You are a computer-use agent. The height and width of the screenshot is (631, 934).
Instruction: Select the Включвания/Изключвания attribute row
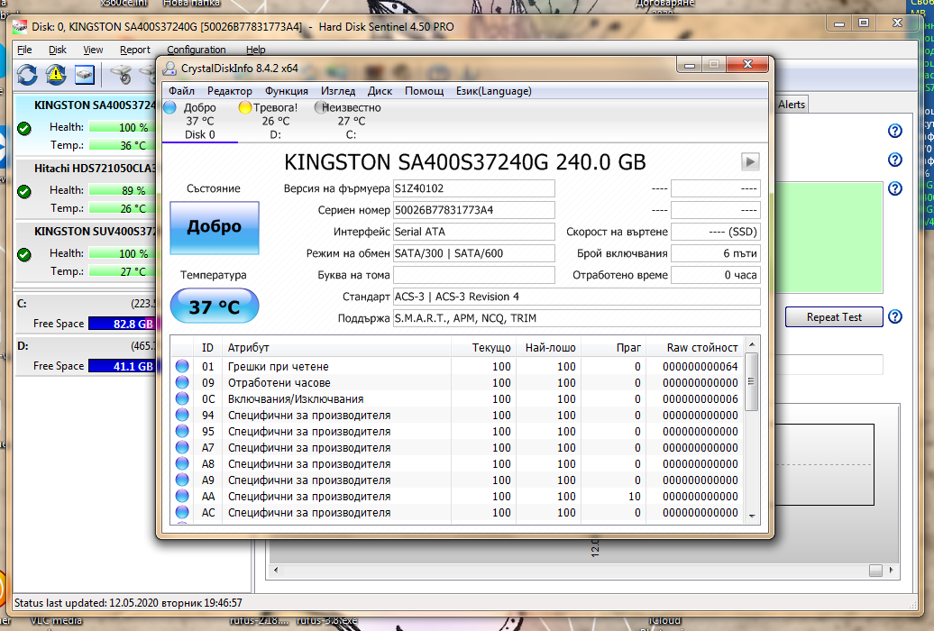tap(457, 398)
